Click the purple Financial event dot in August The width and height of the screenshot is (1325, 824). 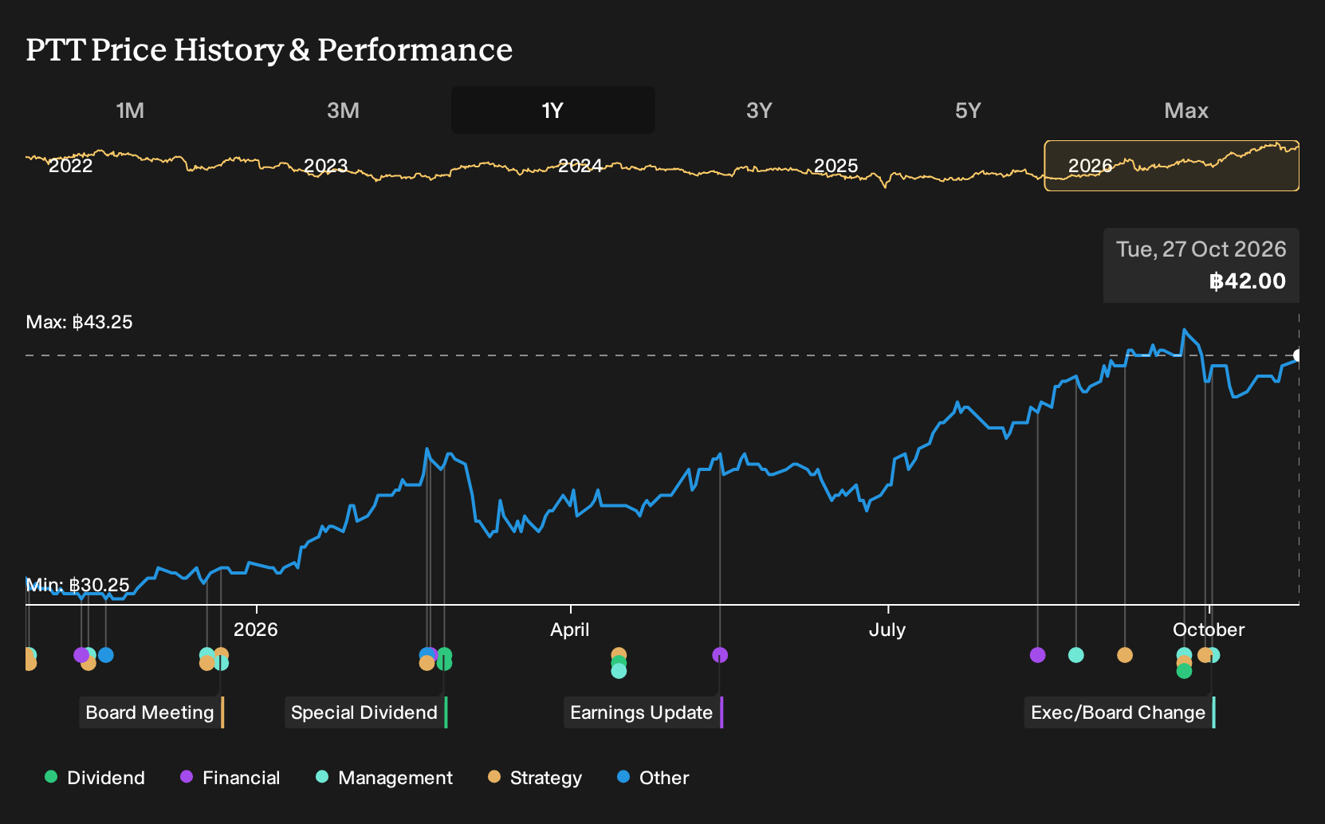(1037, 655)
